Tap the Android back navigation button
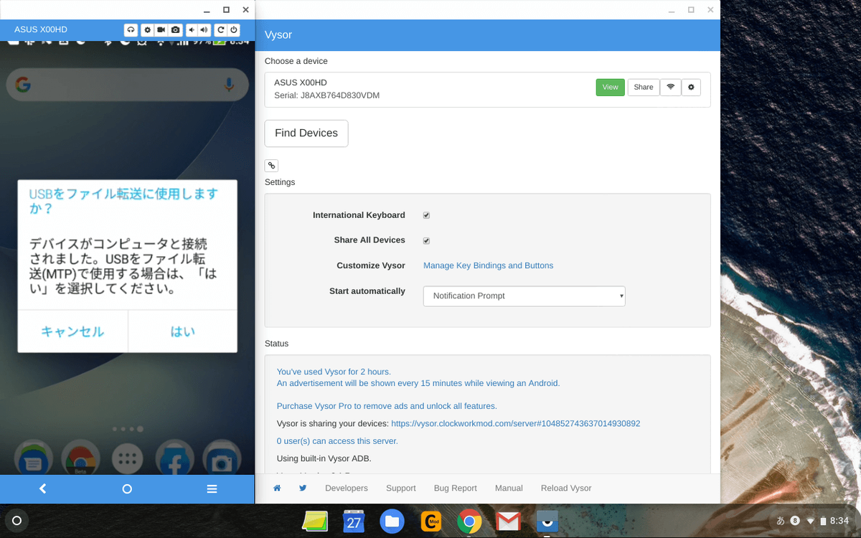The width and height of the screenshot is (861, 538). pyautogui.click(x=42, y=489)
